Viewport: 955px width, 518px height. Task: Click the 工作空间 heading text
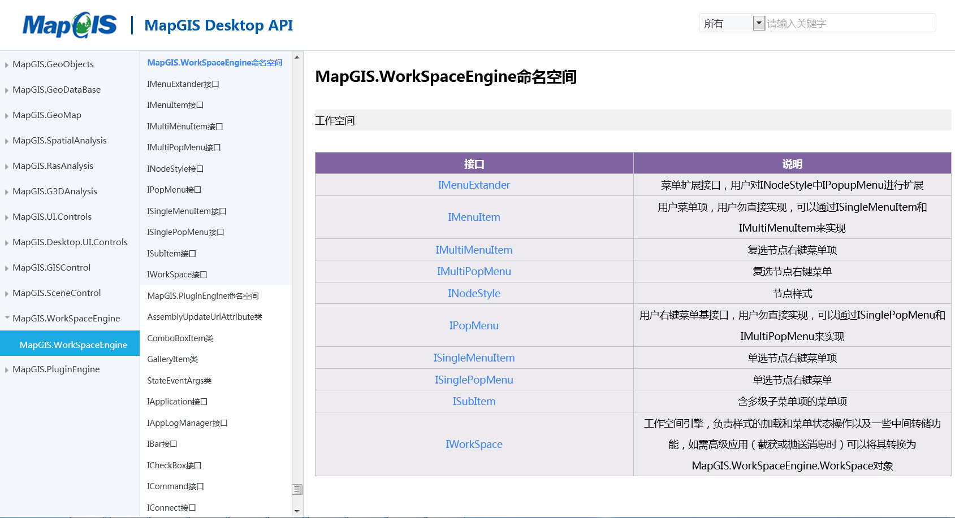(x=335, y=120)
